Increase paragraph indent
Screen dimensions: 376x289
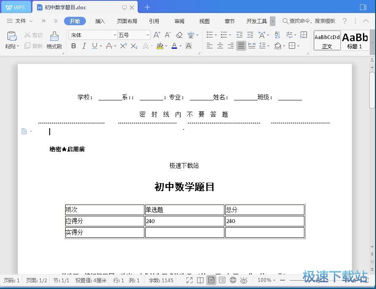[x=250, y=35]
